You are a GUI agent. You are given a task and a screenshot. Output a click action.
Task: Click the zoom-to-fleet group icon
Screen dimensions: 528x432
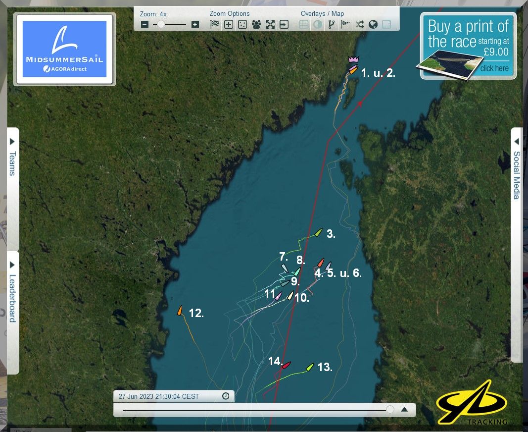coord(256,24)
